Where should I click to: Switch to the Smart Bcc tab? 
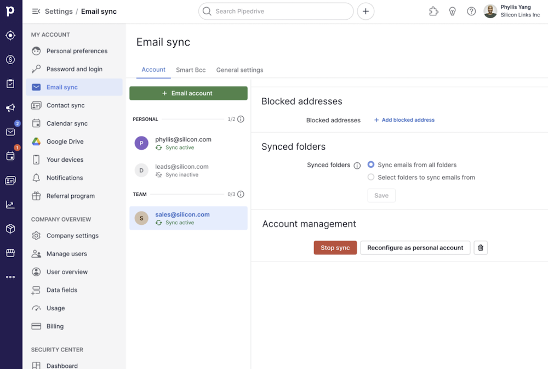[191, 70]
